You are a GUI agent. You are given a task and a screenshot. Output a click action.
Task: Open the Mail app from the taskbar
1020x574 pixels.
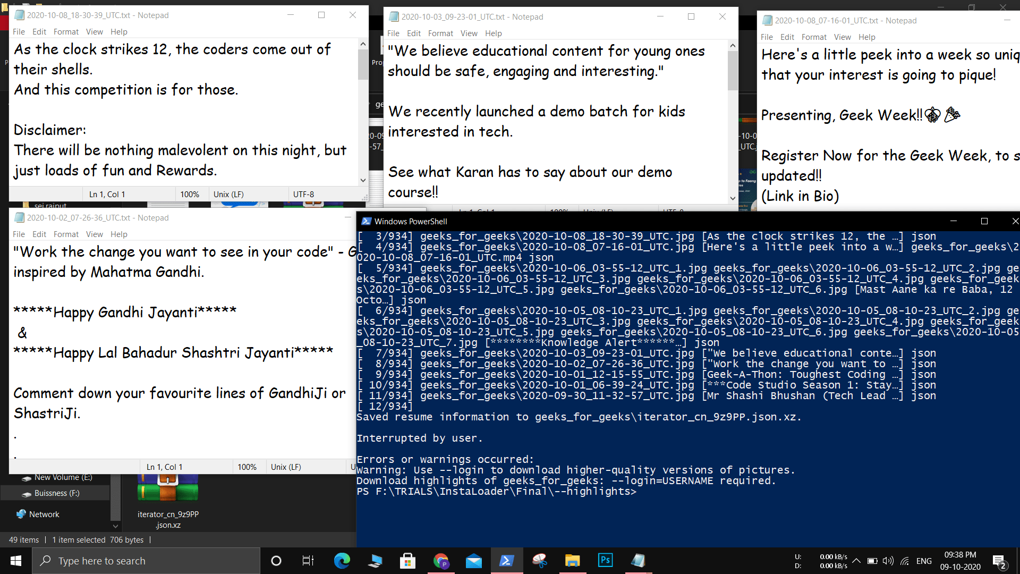[x=474, y=561]
